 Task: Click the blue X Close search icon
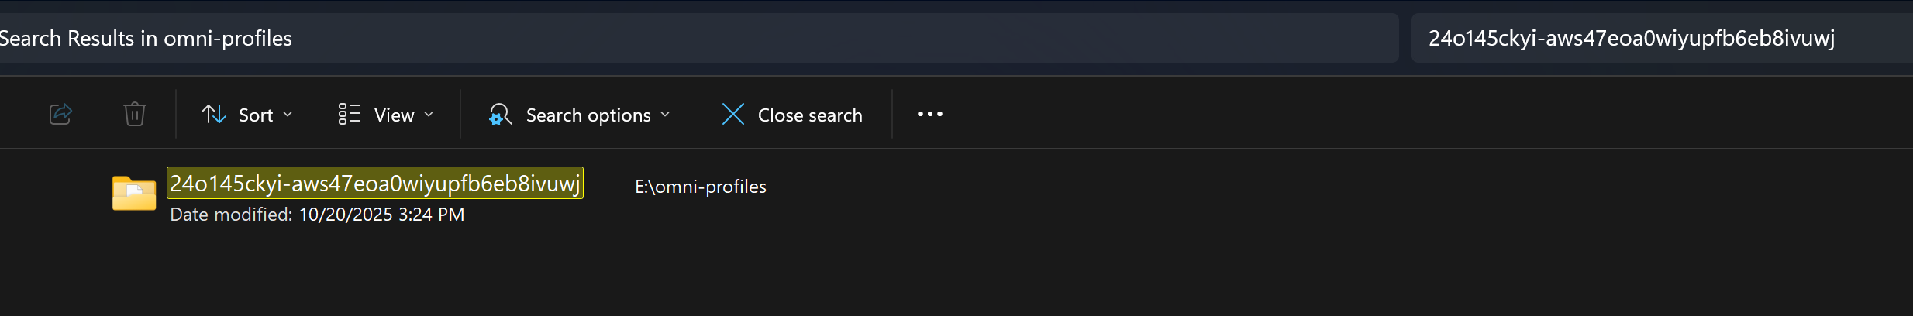(732, 115)
